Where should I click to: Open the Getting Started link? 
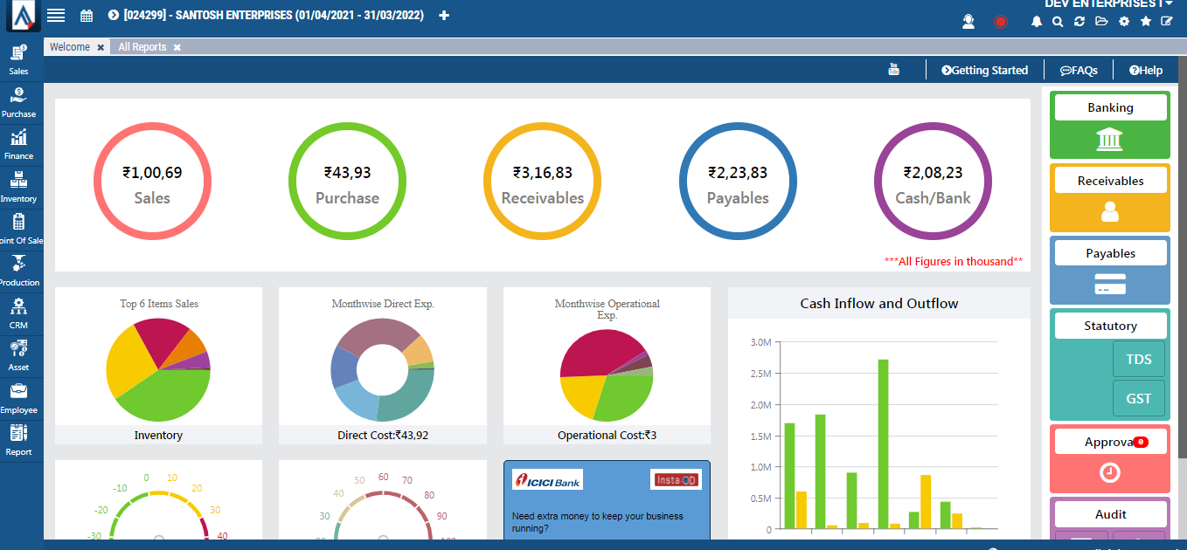(x=985, y=70)
